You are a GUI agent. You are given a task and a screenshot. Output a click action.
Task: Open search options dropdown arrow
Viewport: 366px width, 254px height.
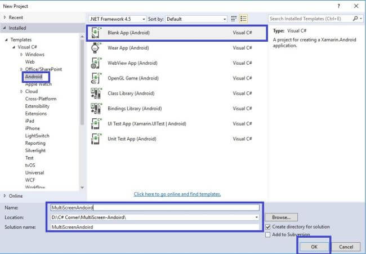[361, 19]
